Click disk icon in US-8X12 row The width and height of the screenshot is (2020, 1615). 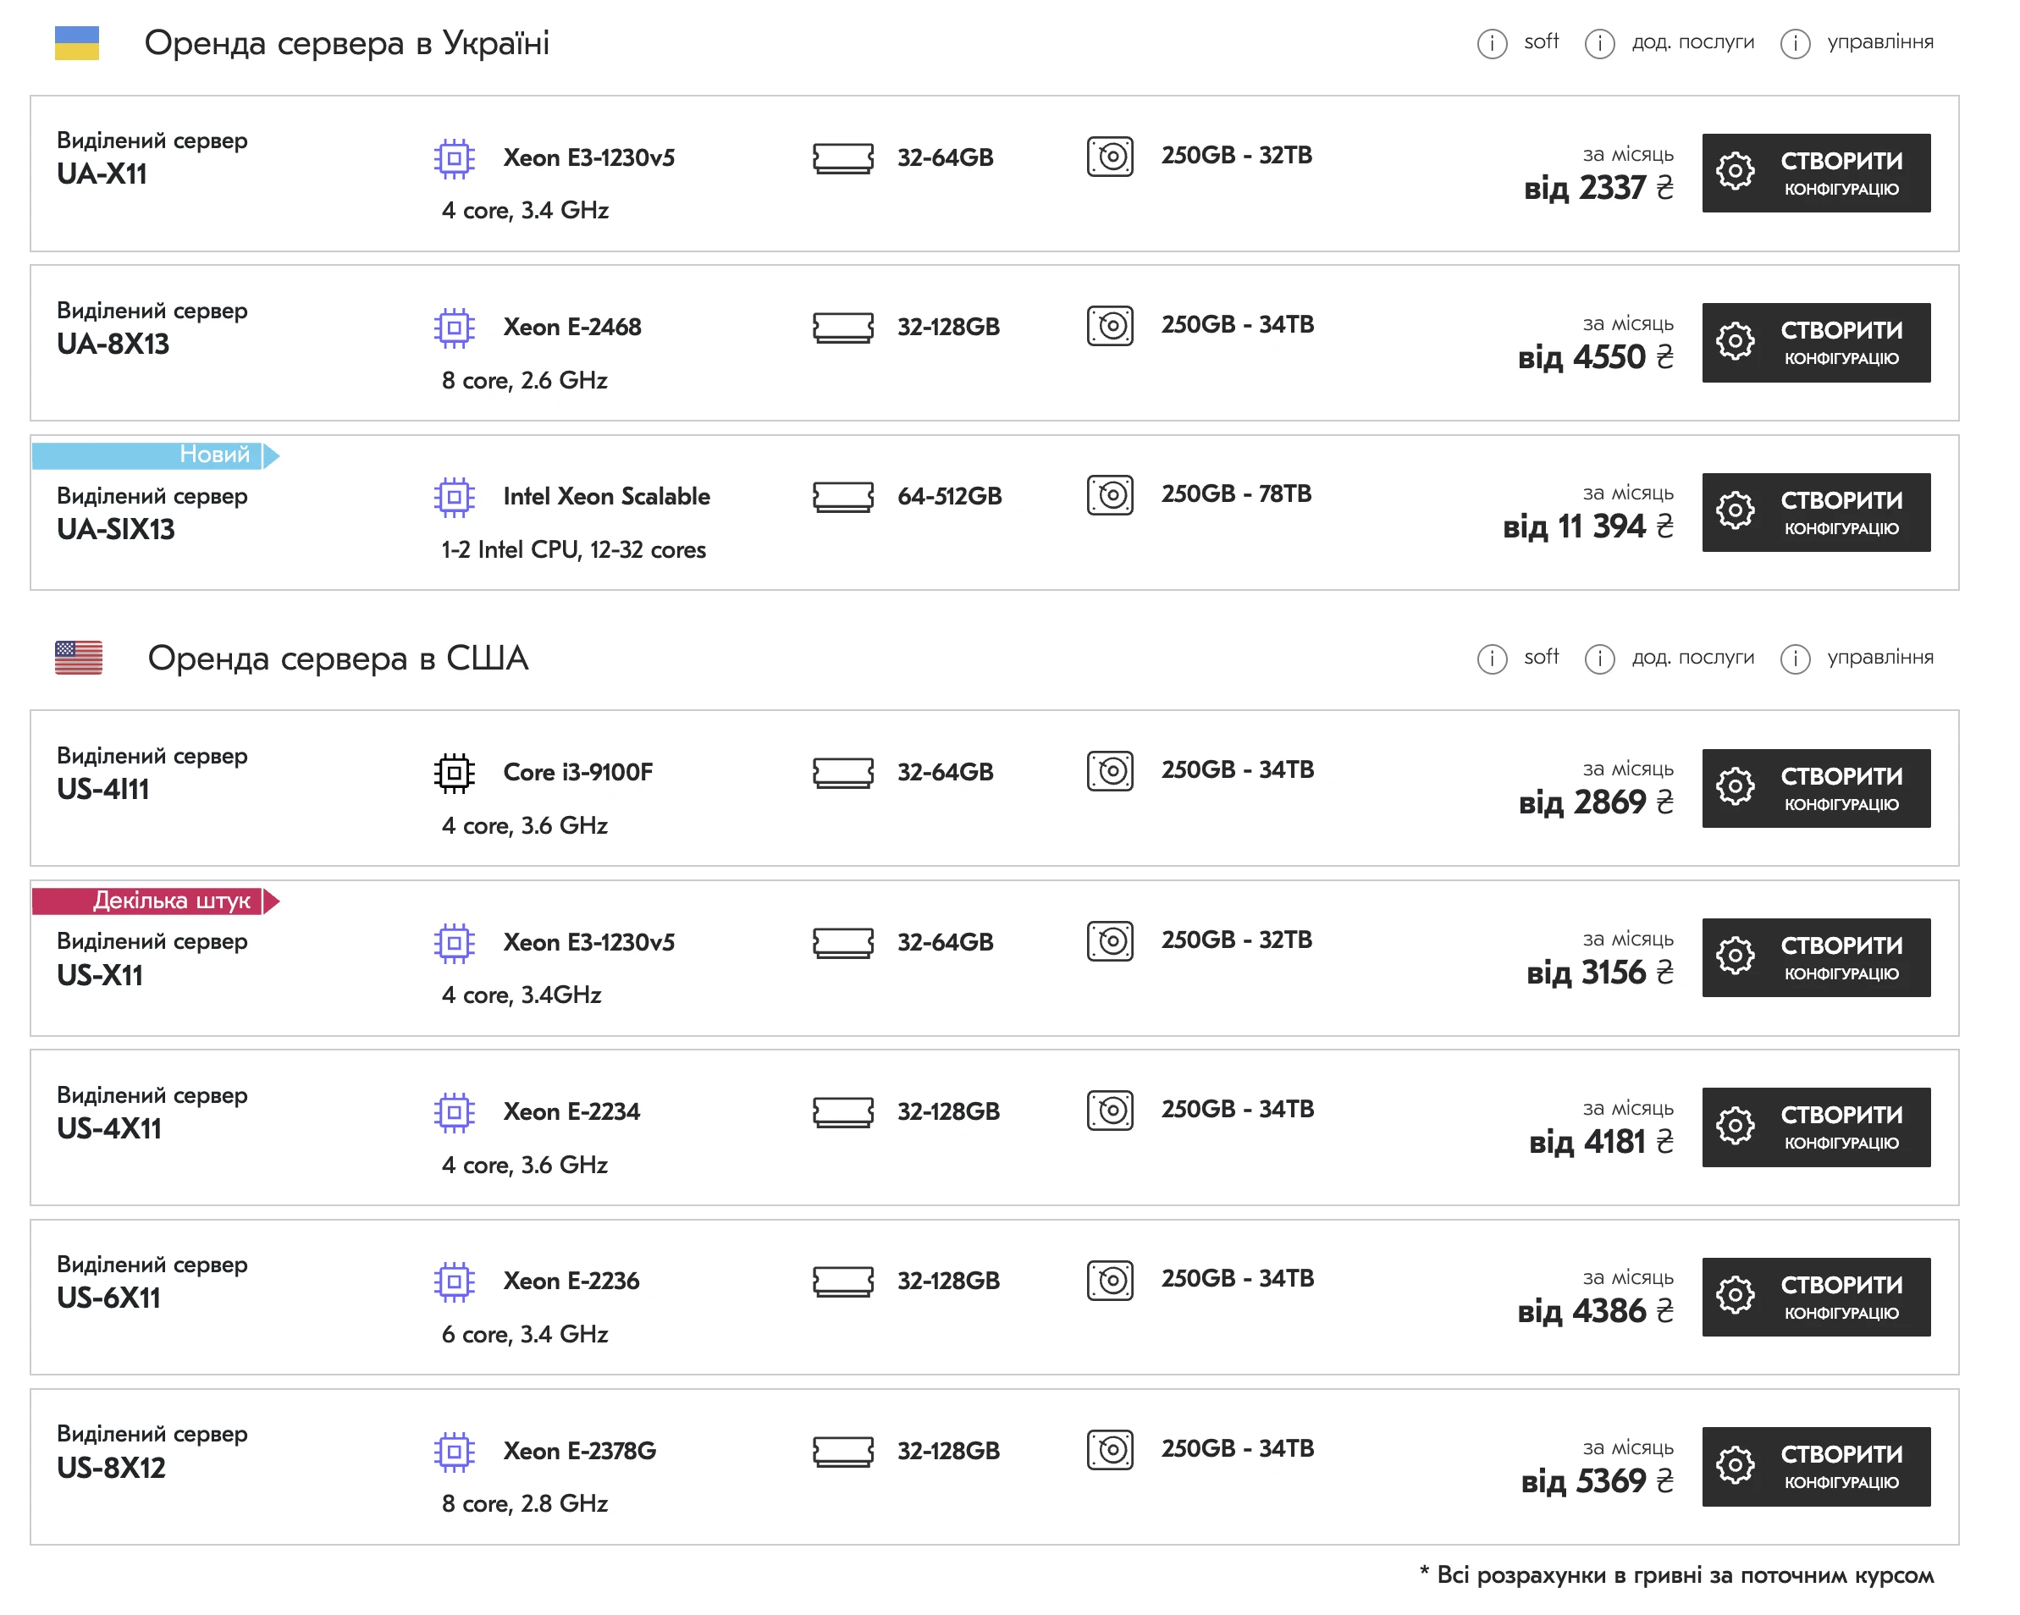pyautogui.click(x=1110, y=1449)
